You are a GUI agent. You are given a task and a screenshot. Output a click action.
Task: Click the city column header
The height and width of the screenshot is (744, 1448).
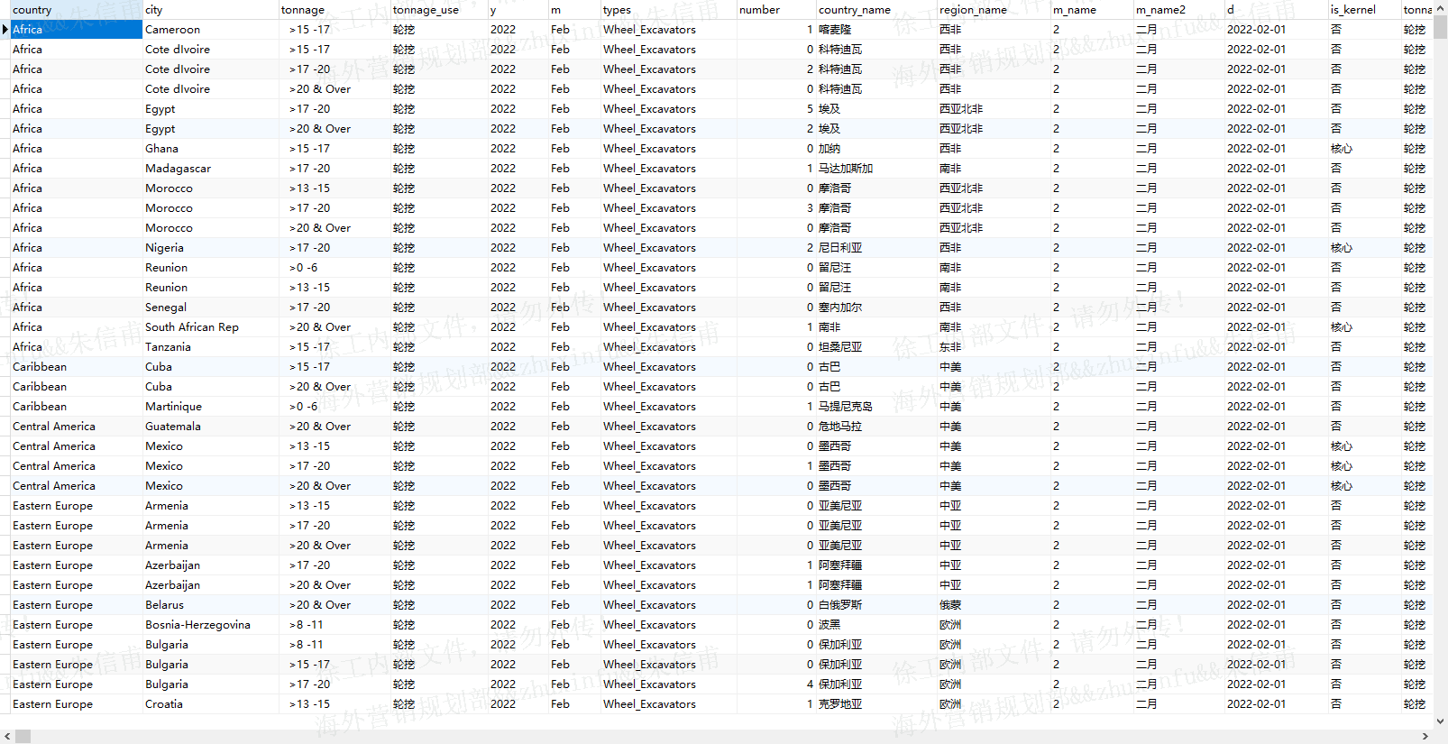pos(209,10)
